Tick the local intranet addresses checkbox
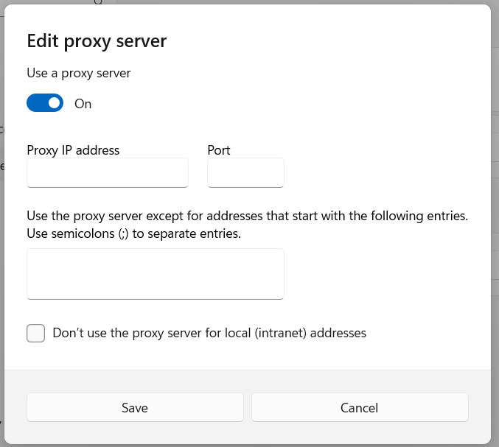 click(35, 333)
